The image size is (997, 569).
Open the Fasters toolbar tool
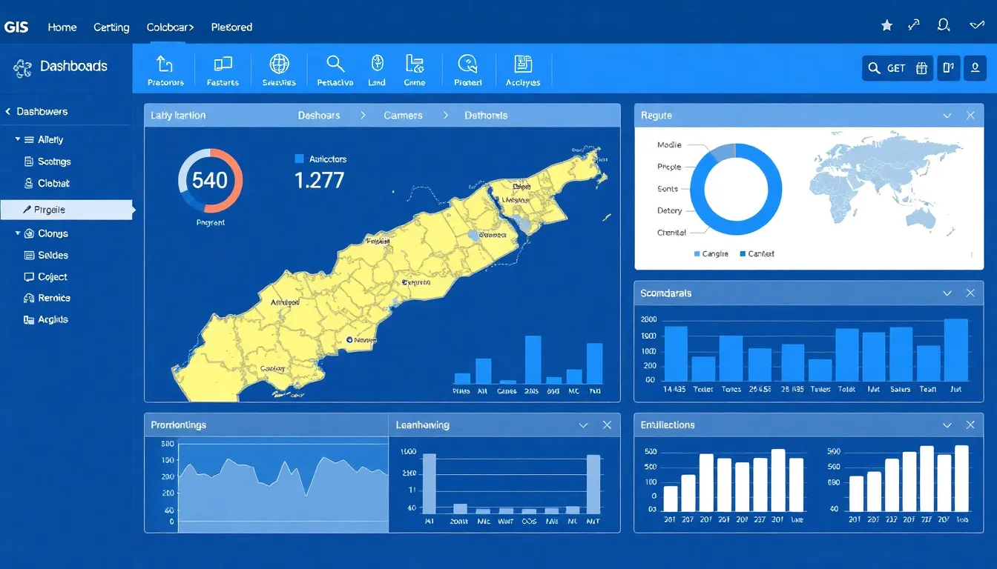click(223, 65)
